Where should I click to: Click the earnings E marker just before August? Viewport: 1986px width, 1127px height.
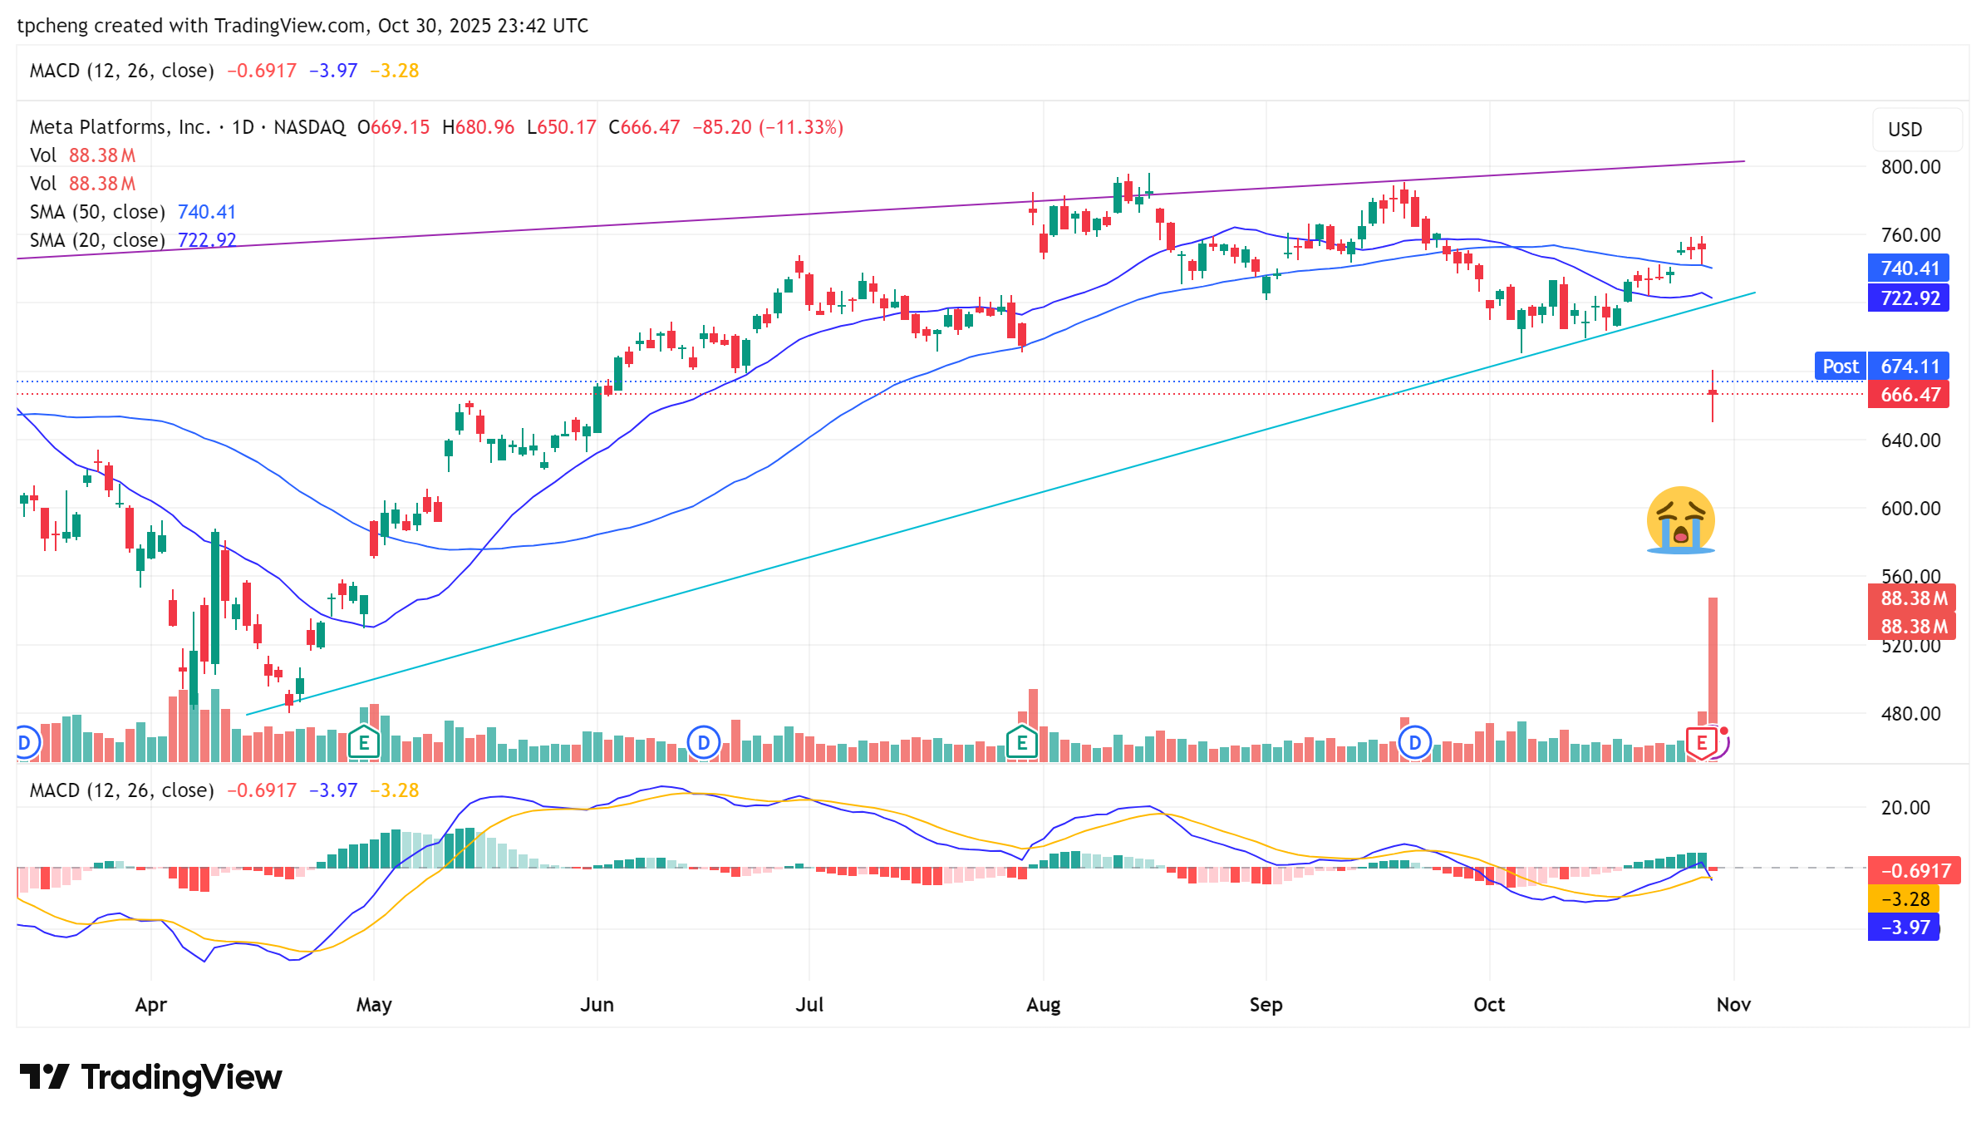(1022, 742)
